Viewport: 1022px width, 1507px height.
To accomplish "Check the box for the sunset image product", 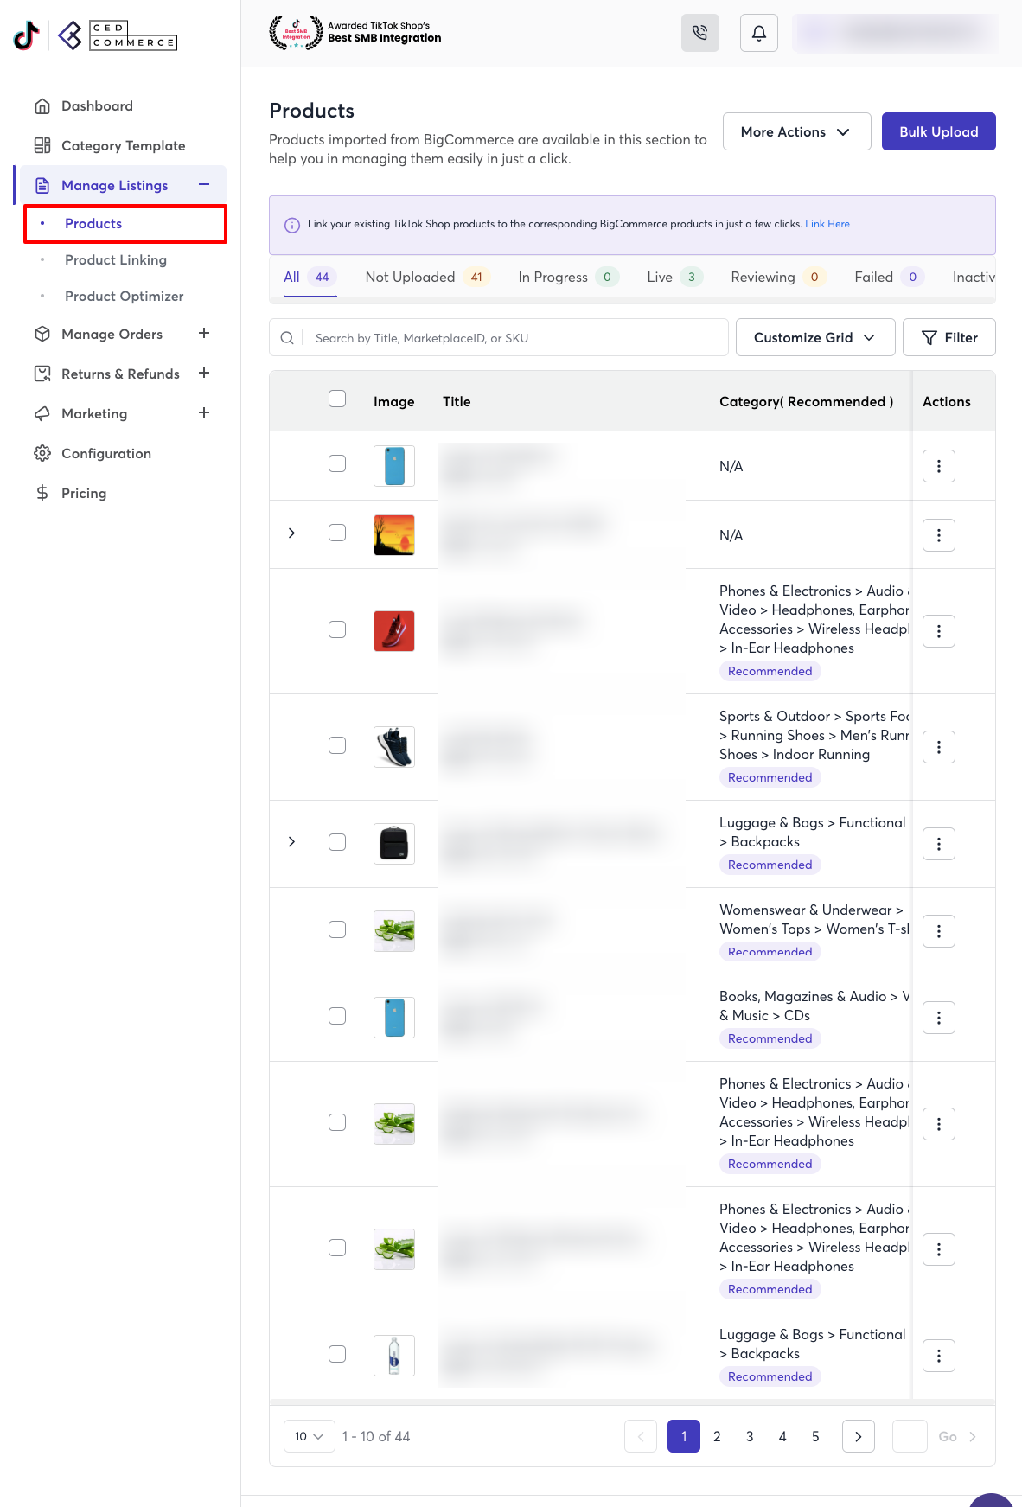I will 337,533.
